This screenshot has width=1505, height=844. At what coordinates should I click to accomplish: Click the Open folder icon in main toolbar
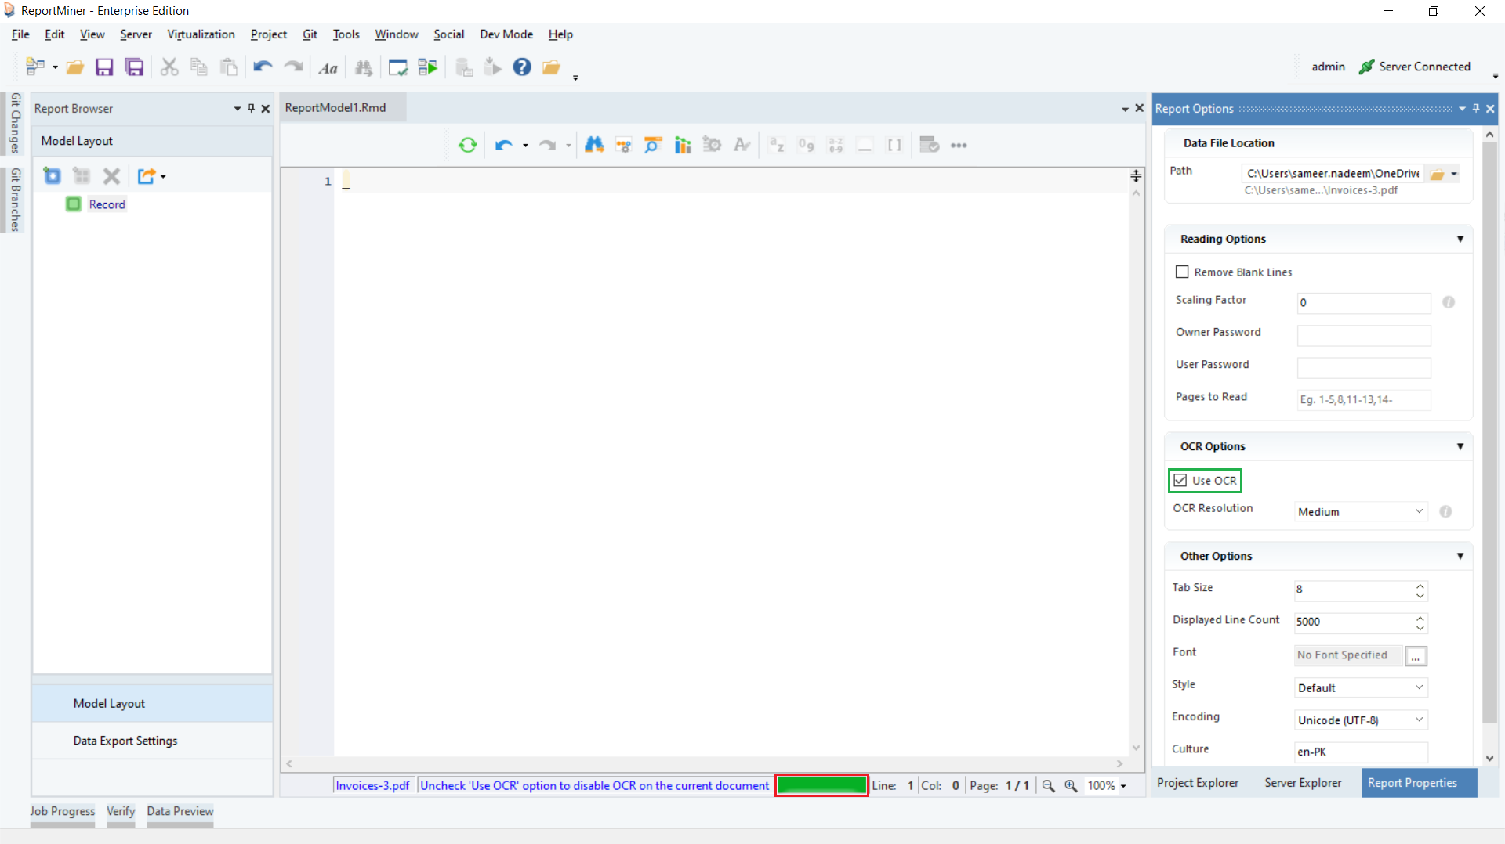(x=75, y=67)
